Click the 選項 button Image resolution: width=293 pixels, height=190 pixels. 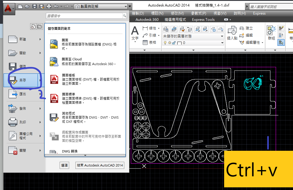(x=64, y=165)
